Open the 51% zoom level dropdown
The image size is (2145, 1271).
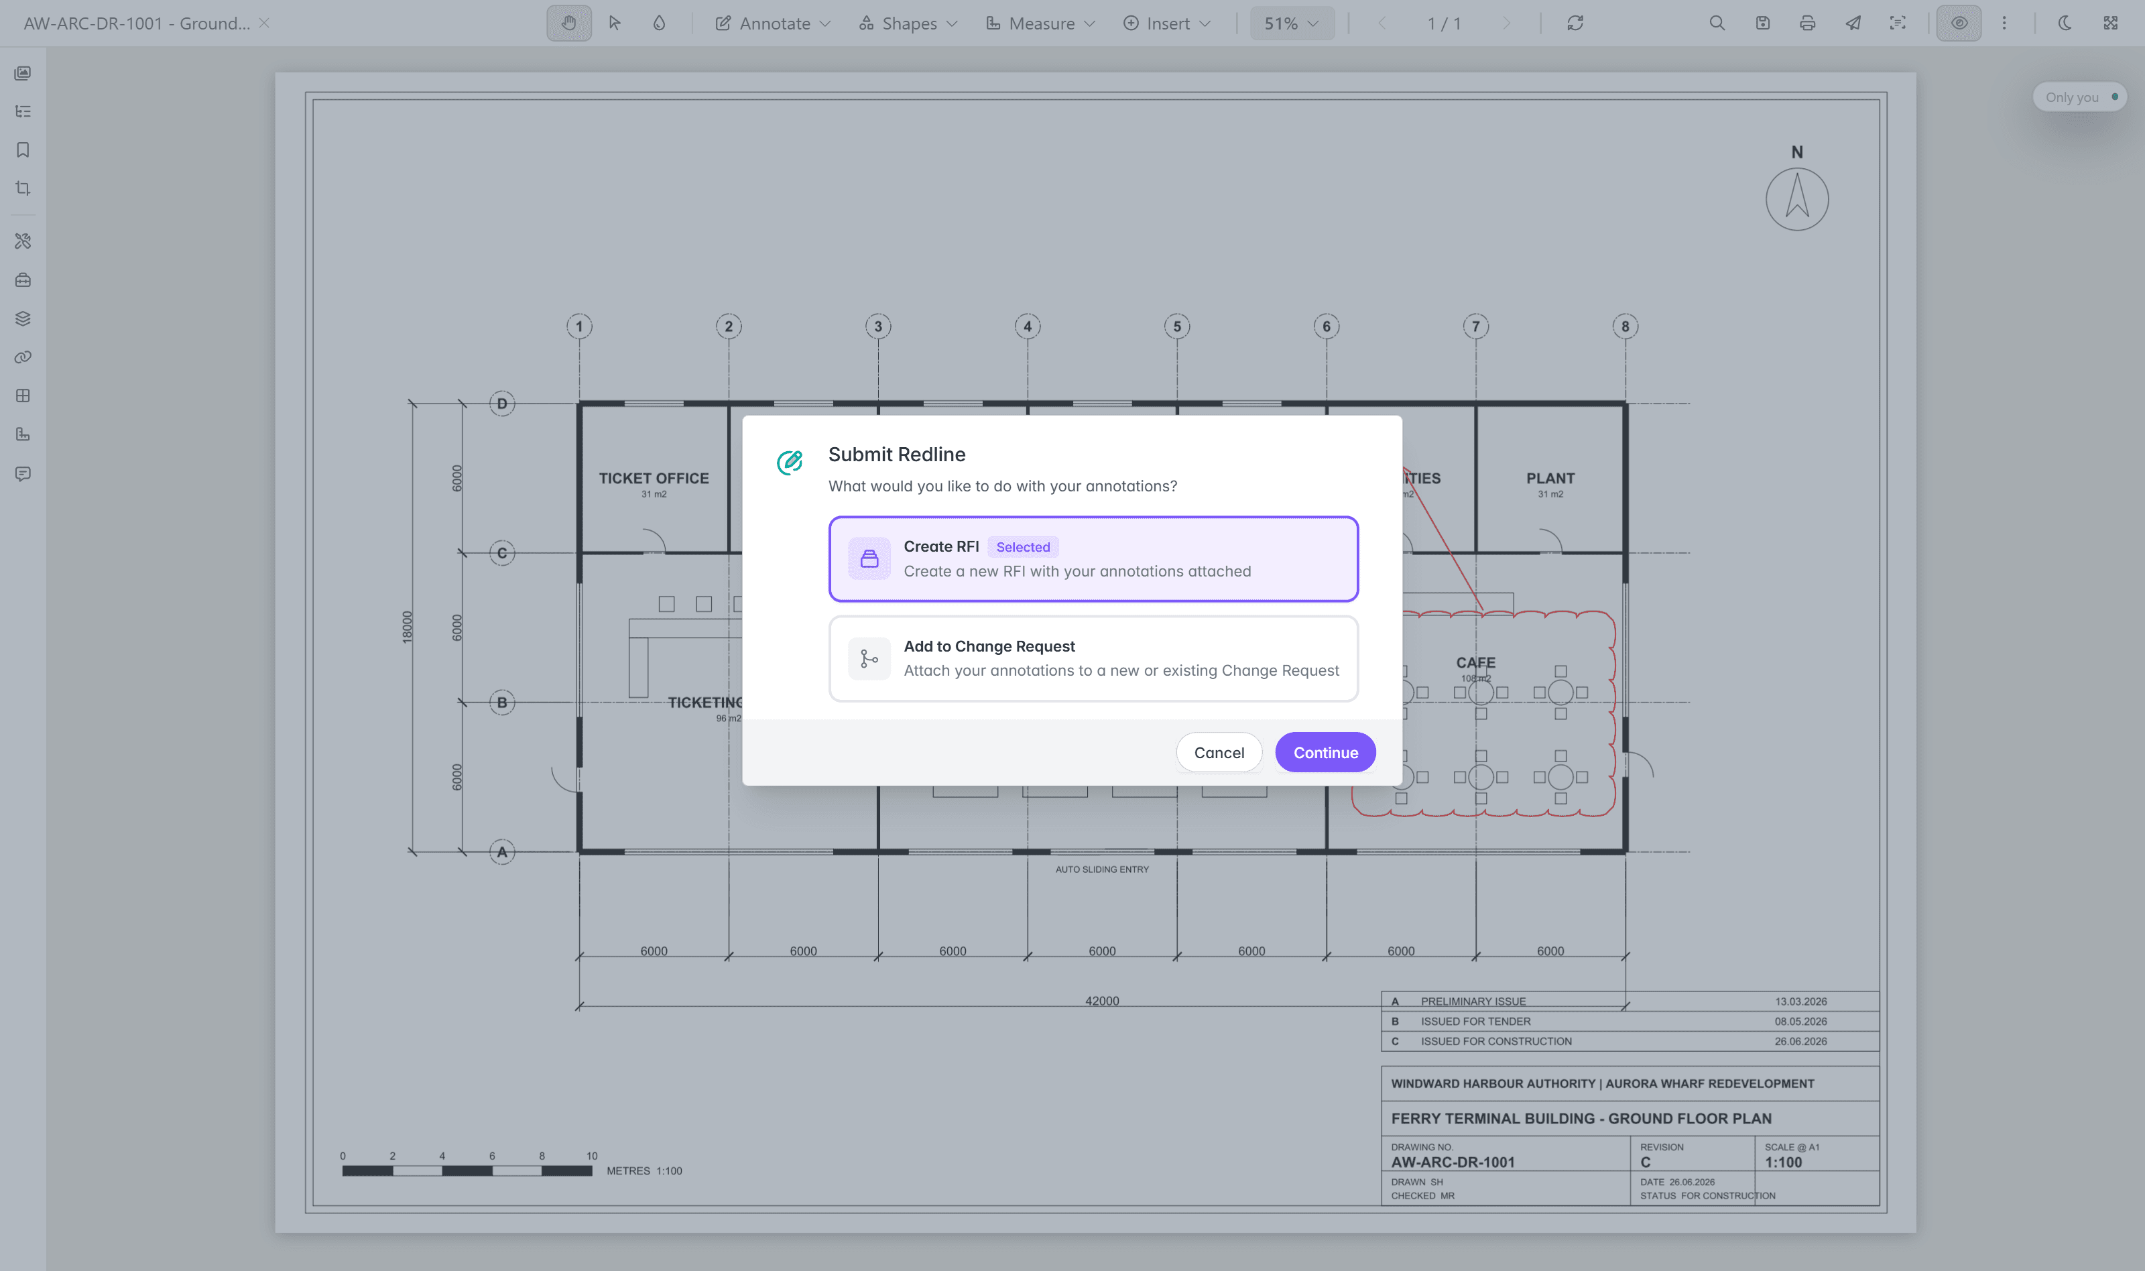[x=1291, y=23]
